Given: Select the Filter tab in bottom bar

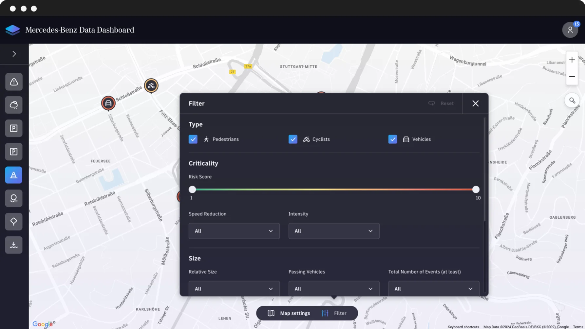Looking at the screenshot, I should (x=334, y=313).
